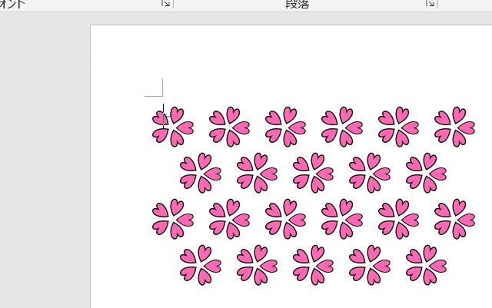The width and height of the screenshot is (492, 308).
Task: Select the first flower in the second row
Action: point(201,173)
